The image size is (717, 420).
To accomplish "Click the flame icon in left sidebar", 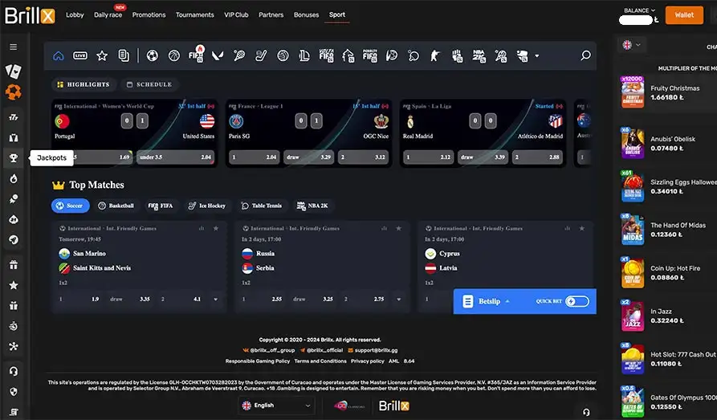I will (x=14, y=178).
